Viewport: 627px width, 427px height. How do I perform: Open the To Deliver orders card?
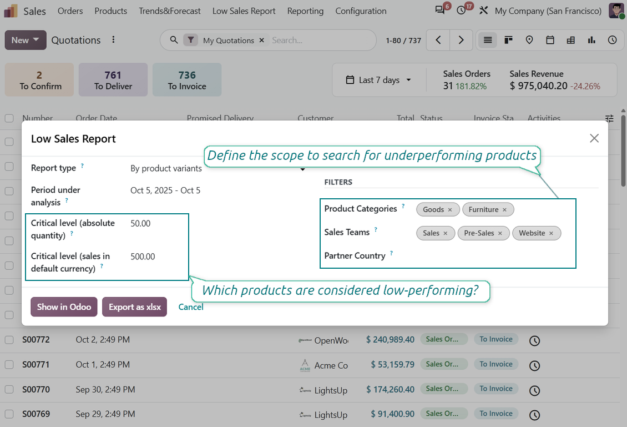(113, 79)
